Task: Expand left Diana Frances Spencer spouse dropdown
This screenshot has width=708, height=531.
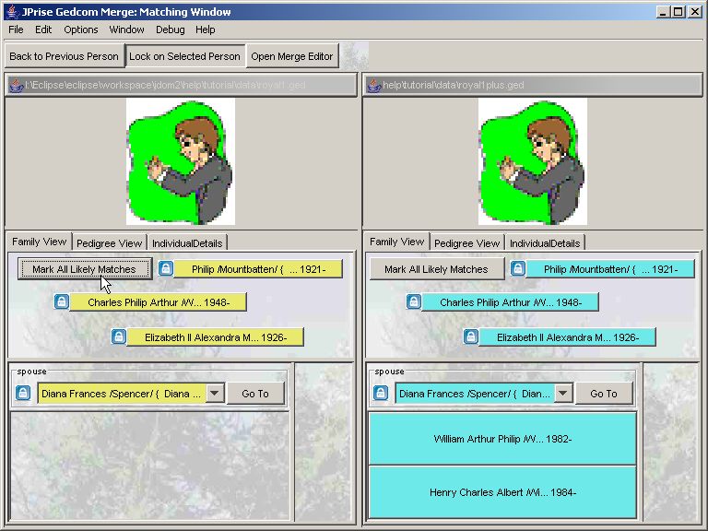Action: pos(214,394)
